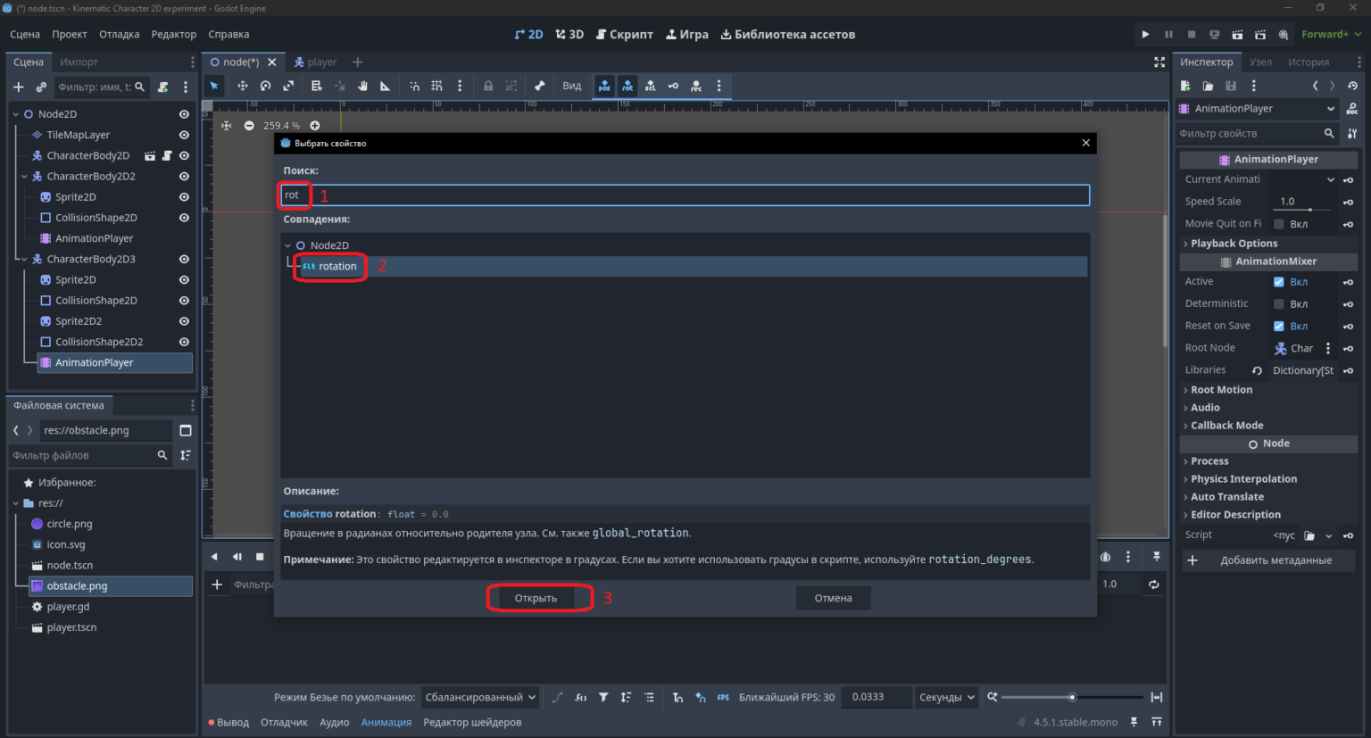This screenshot has width=1371, height=738.
Task: Switch to the Вывод bottom panel
Action: pyautogui.click(x=228, y=722)
